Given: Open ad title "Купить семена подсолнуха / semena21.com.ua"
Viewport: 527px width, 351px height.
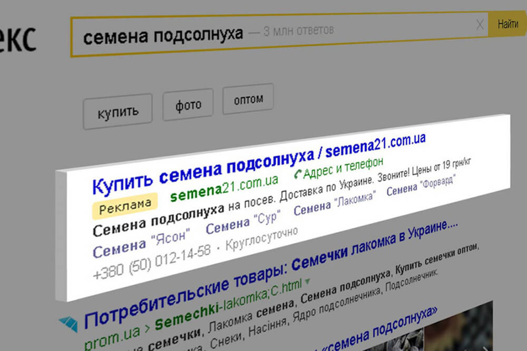Looking at the screenshot, I should pos(259,163).
